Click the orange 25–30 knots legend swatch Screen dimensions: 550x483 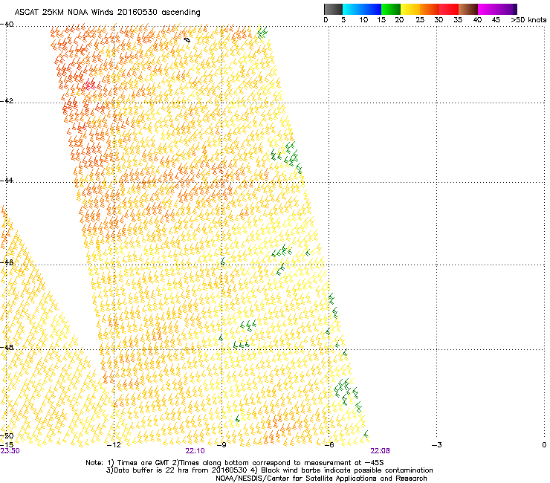click(x=430, y=9)
